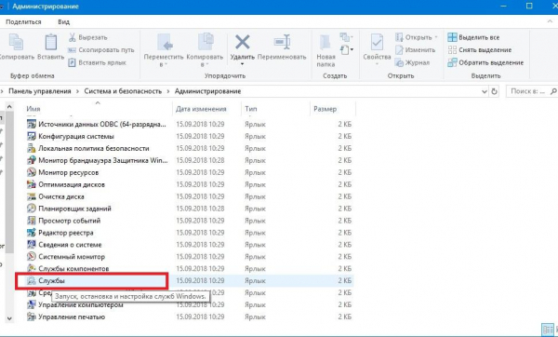This screenshot has width=558, height=337.
Task: Click the refresh button by address bar
Action: [494, 91]
